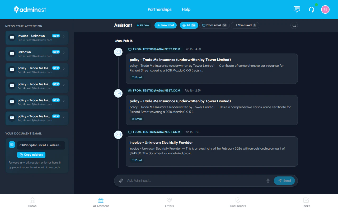
Task: Open the TE user avatar menu
Action: point(325,9)
